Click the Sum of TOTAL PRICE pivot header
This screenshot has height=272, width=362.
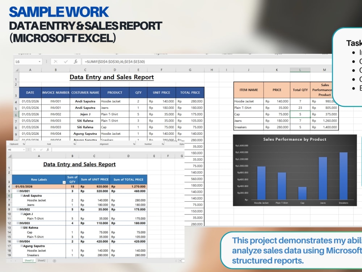[x=129, y=179]
